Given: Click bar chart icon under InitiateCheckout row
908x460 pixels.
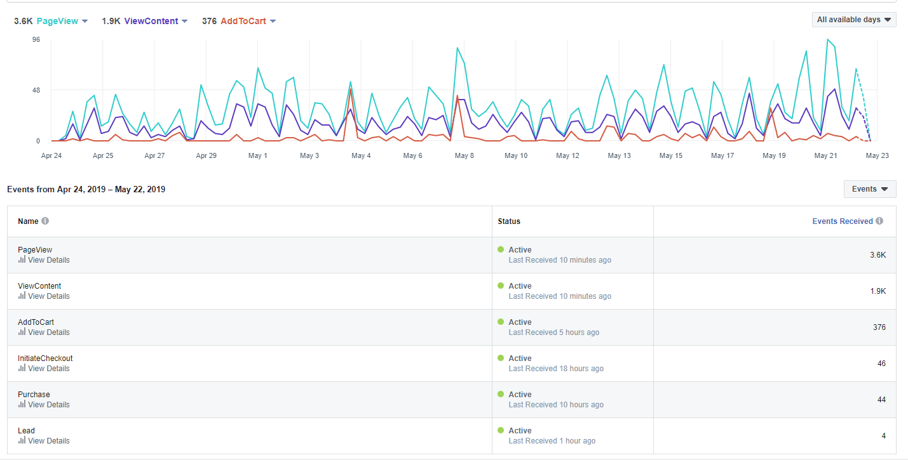Looking at the screenshot, I should pos(22,368).
